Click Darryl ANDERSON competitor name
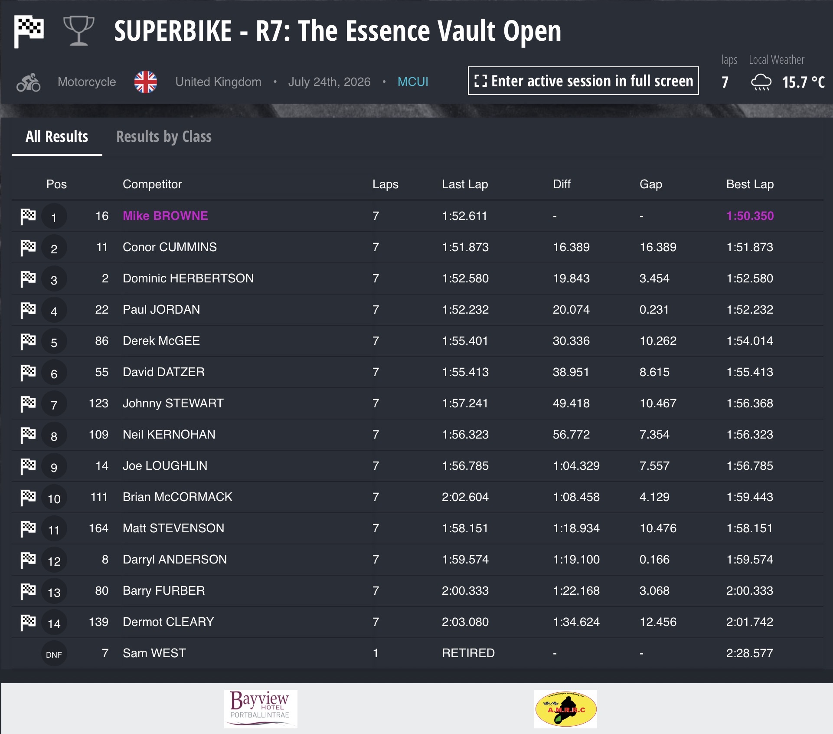This screenshot has height=734, width=833. click(x=175, y=560)
